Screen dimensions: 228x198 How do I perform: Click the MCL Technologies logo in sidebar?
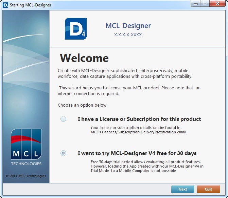coord(26,147)
